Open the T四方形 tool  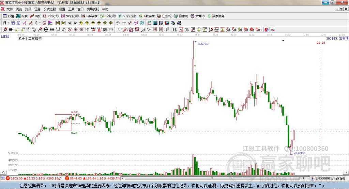pos(108,16)
